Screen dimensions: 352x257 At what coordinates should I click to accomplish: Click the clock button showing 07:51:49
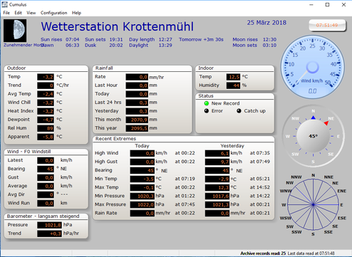point(327,25)
